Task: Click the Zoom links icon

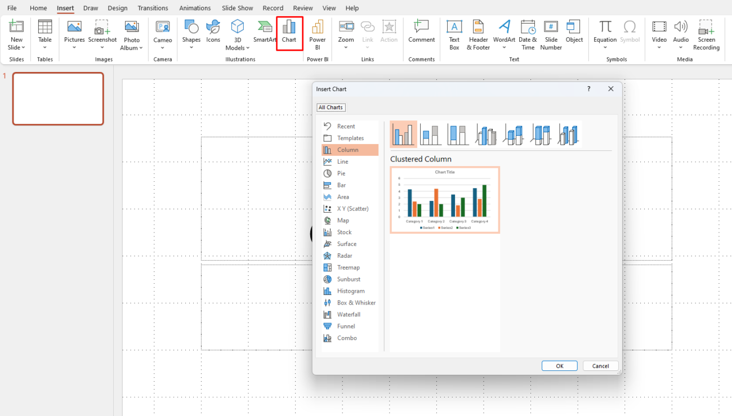Action: 346,26
